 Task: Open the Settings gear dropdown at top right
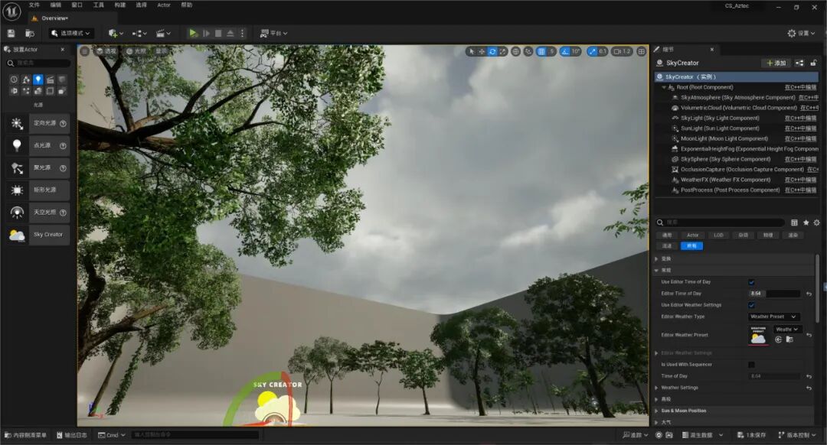coord(801,33)
